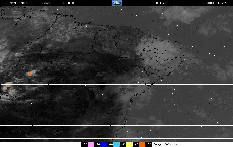Click the GOES10 satellite label
The height and width of the screenshot is (147, 233).
click(x=68, y=3)
